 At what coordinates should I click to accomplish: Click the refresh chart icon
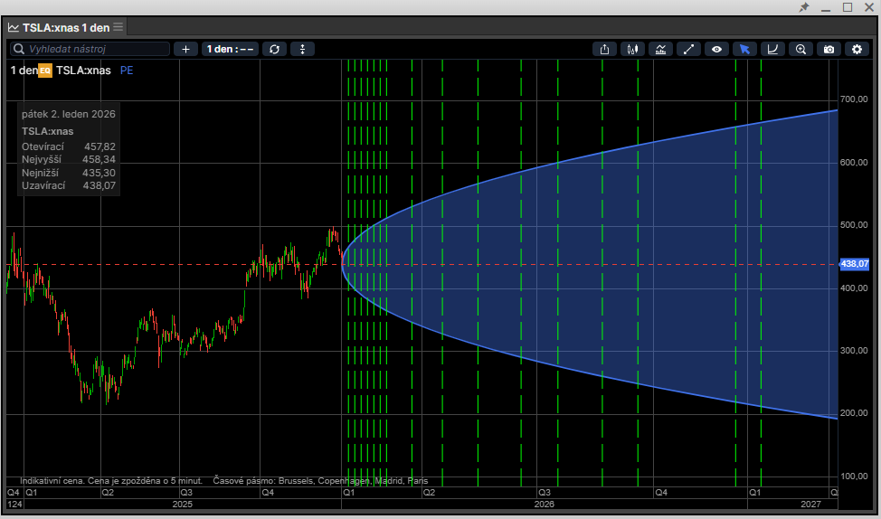coord(275,49)
